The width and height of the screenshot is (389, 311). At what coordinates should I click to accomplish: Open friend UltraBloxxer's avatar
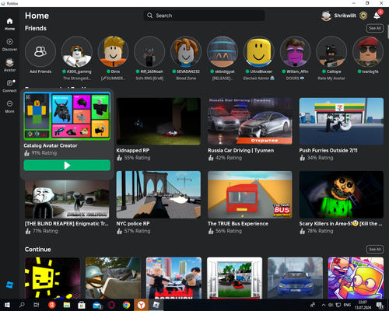click(258, 52)
